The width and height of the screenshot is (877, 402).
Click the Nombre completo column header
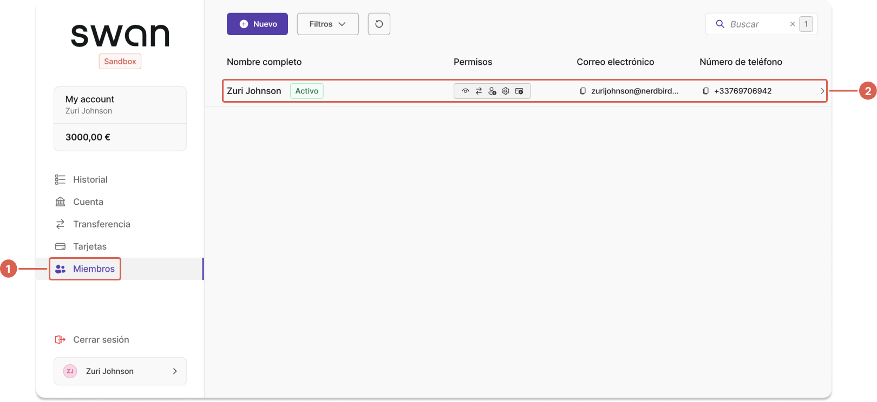click(264, 62)
